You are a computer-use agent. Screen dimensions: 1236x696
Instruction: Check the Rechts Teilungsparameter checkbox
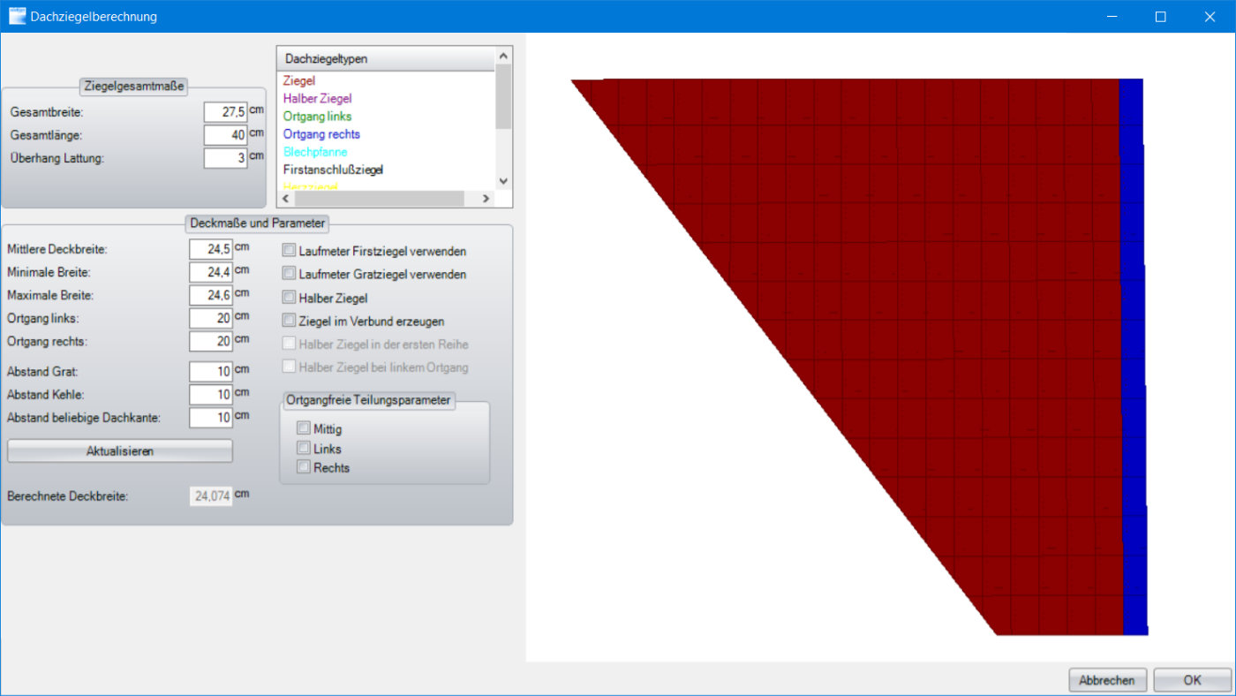pyautogui.click(x=304, y=467)
